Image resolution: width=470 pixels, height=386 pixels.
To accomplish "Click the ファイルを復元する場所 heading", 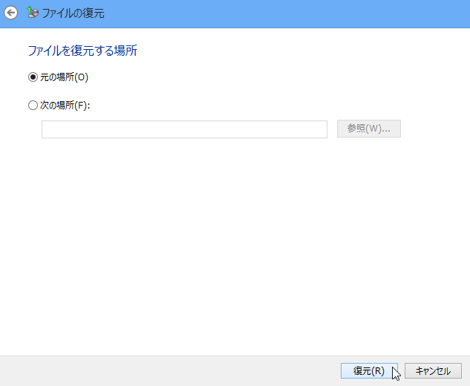I will 82,51.
